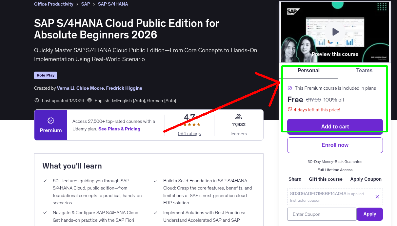The height and width of the screenshot is (226, 397).
Task: Add the course to cart
Action: click(335, 126)
